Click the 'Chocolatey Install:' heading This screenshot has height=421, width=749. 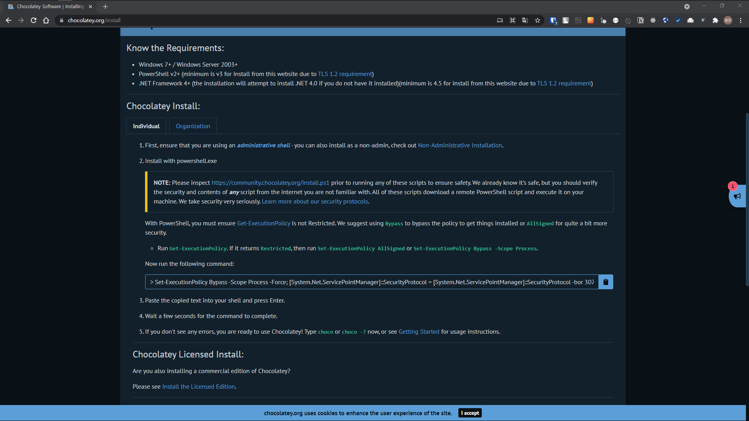point(163,106)
